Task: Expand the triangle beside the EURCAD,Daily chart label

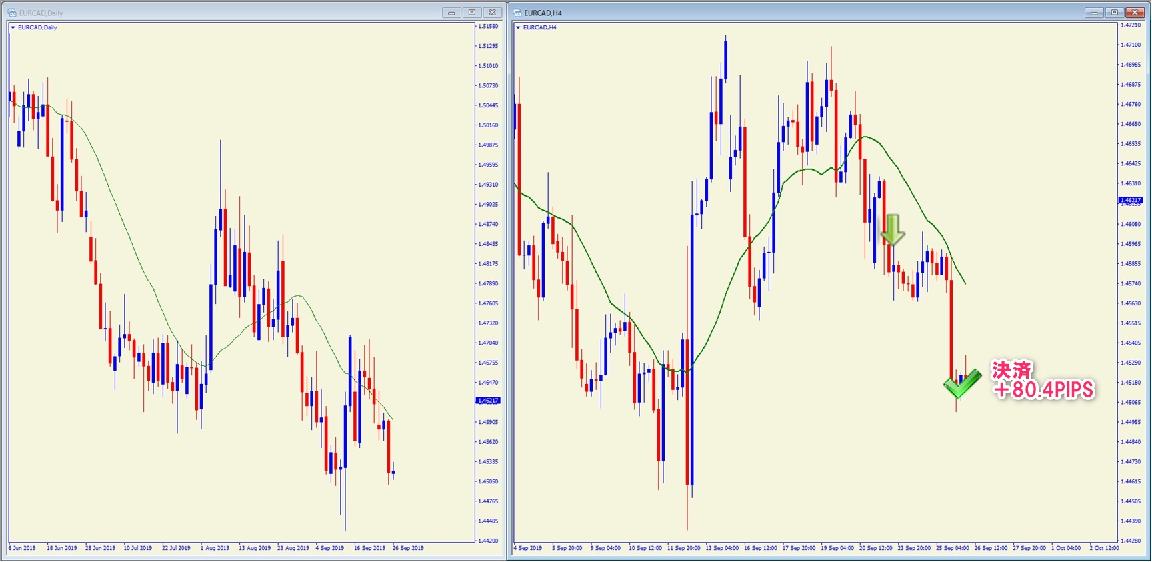Action: pyautogui.click(x=13, y=27)
